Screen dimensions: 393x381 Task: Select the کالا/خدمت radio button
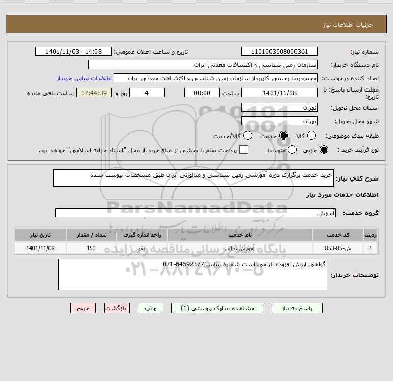point(248,136)
